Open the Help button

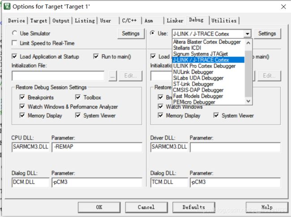pos(267,207)
